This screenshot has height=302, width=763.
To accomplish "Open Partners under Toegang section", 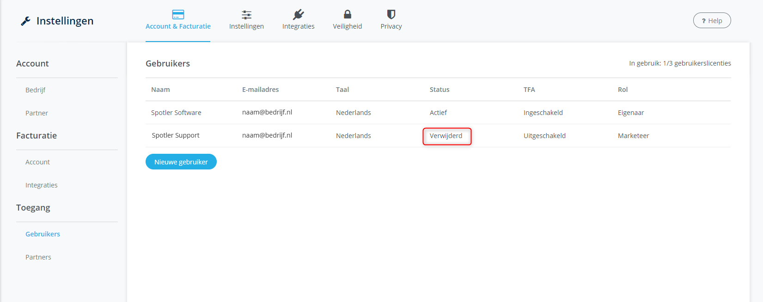I will coord(38,257).
